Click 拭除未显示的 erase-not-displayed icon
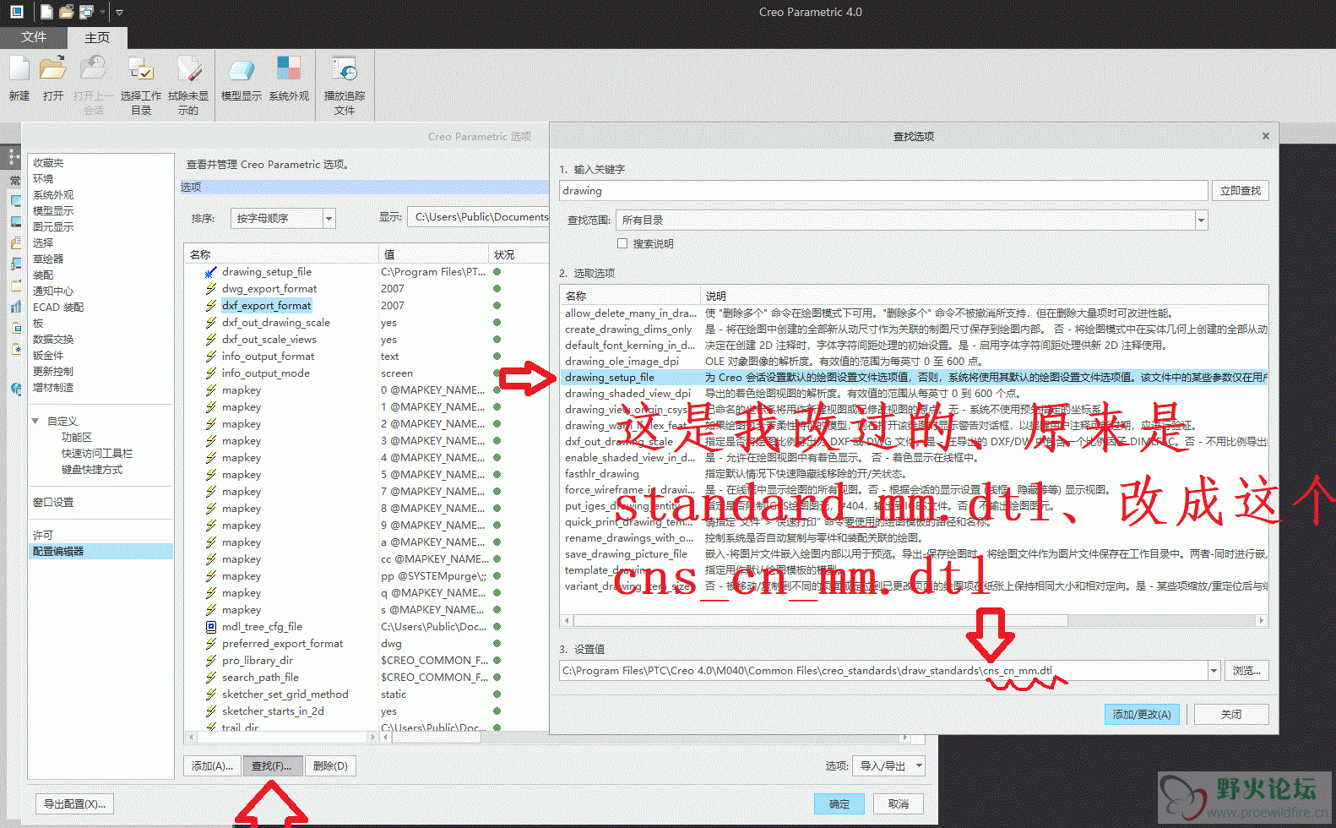This screenshot has height=828, width=1336. pyautogui.click(x=188, y=70)
